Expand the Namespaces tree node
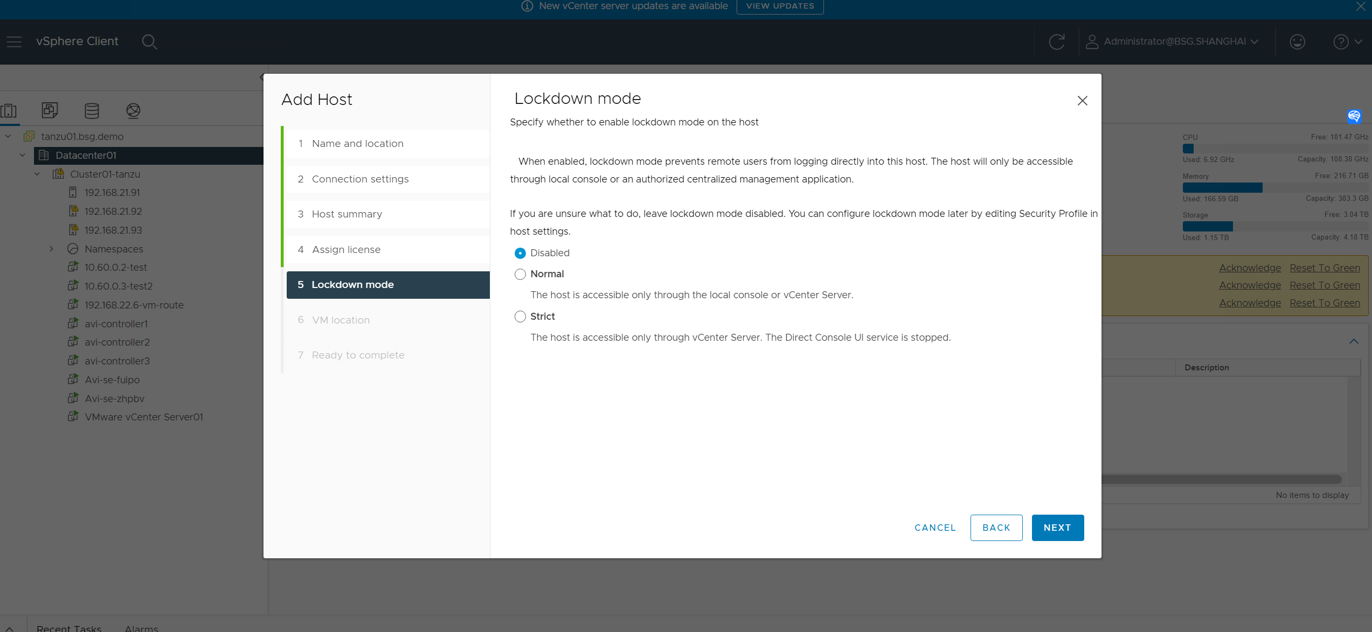This screenshot has width=1372, height=632. pos(51,249)
